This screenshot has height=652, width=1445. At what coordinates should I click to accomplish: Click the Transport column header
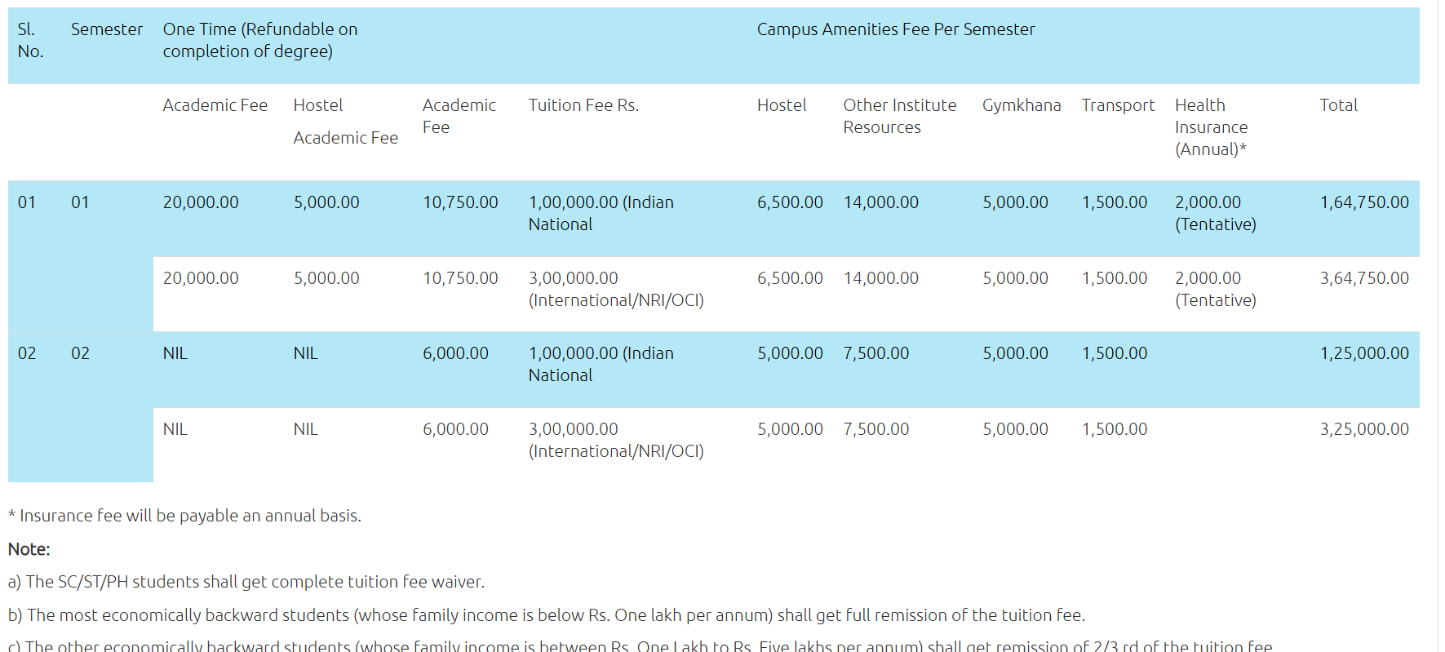[x=1117, y=105]
